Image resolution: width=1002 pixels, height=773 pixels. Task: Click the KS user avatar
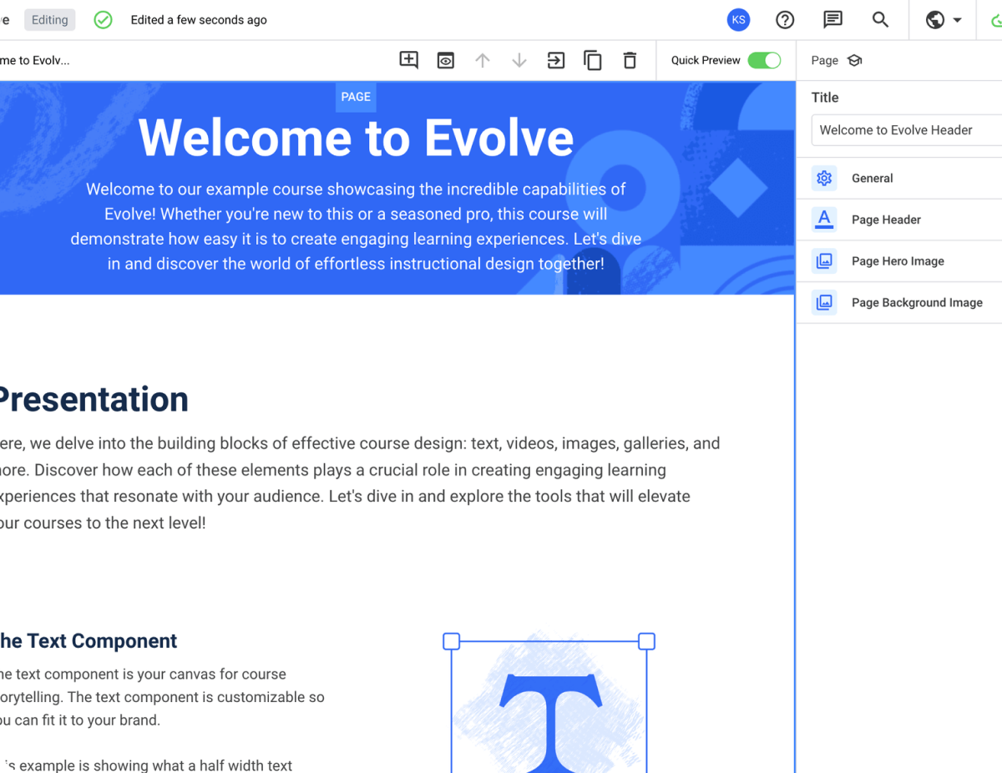pos(738,19)
